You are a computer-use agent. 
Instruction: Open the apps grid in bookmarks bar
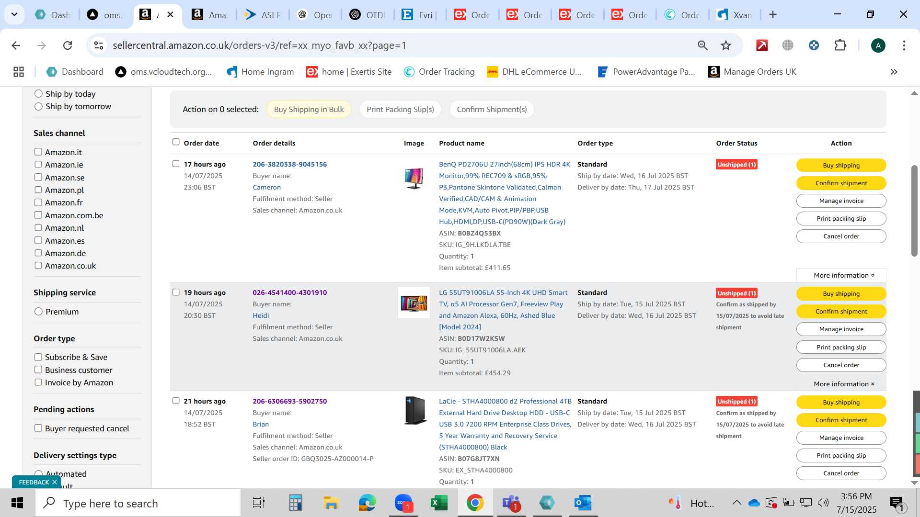pyautogui.click(x=19, y=72)
